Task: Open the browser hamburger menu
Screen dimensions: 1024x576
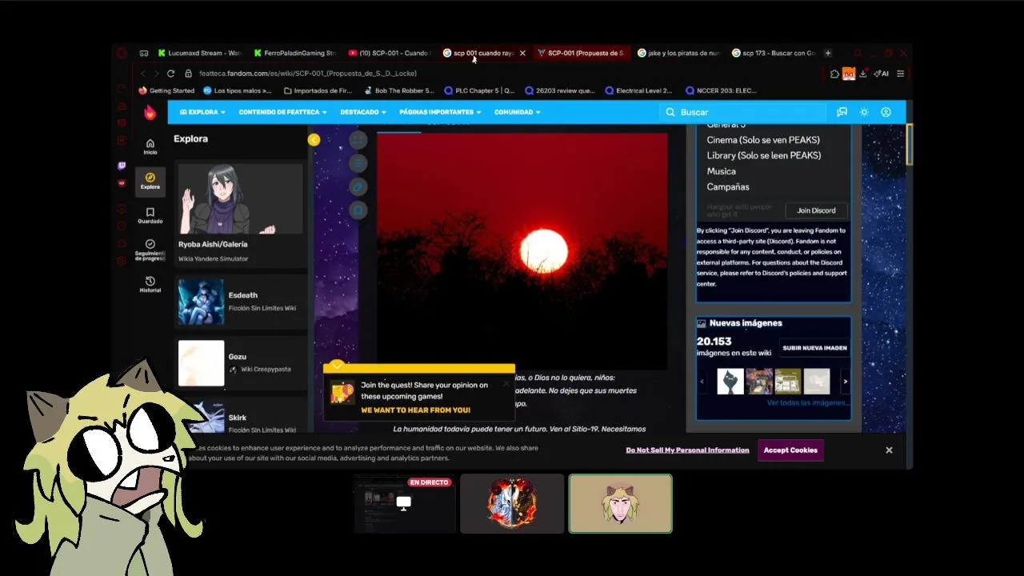Action: click(900, 74)
